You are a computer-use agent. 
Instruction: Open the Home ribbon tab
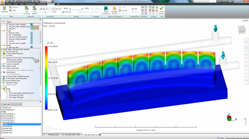(x=9, y=4)
